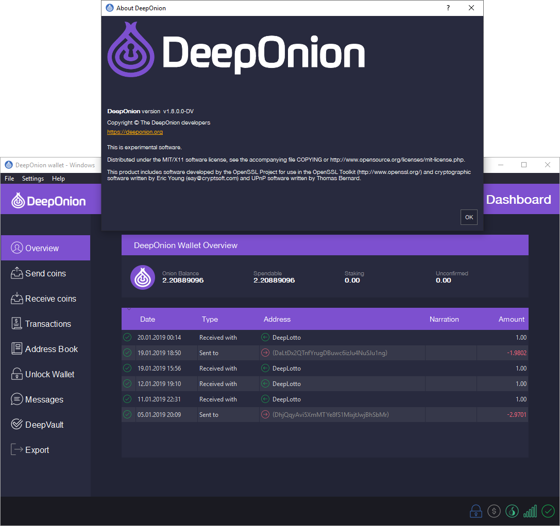The image size is (560, 526).
Task: Click the Send coins upload tray icon
Action: click(x=17, y=273)
